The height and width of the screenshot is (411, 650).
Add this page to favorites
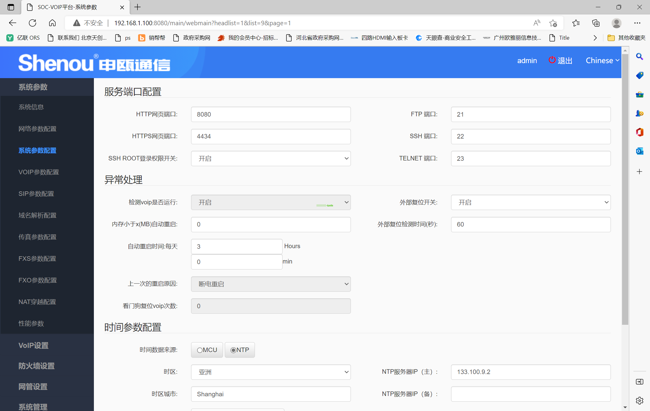[x=553, y=23]
